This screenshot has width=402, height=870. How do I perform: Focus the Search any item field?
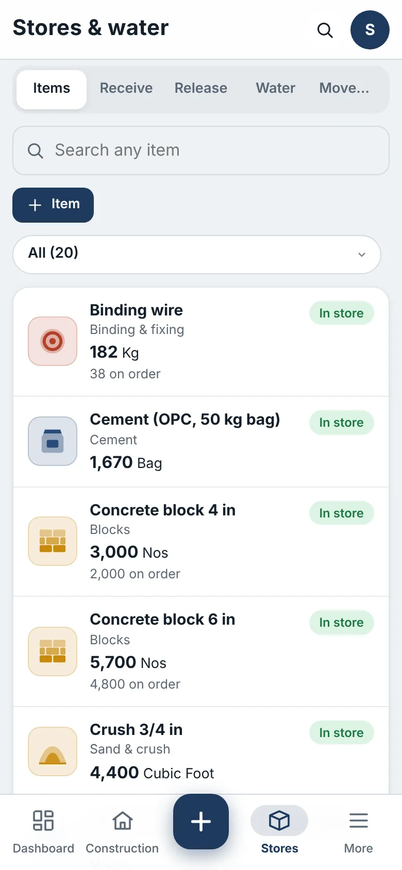tap(201, 150)
